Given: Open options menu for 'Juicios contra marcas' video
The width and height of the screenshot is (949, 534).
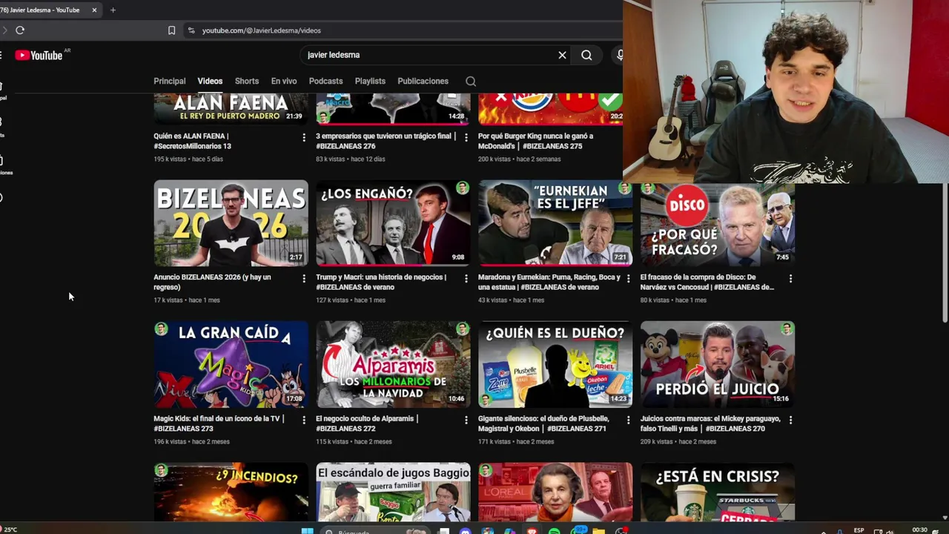Looking at the screenshot, I should pyautogui.click(x=790, y=420).
